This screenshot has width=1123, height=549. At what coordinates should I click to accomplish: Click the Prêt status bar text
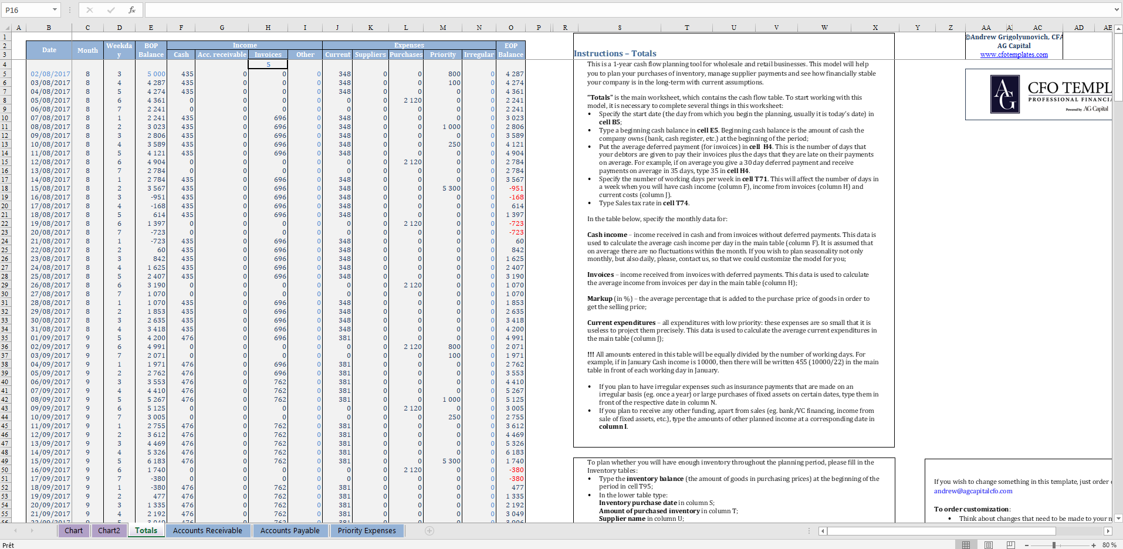[8, 545]
